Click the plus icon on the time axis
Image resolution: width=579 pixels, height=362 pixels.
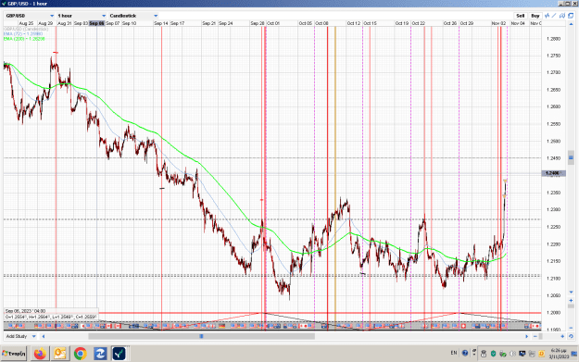tap(562, 336)
